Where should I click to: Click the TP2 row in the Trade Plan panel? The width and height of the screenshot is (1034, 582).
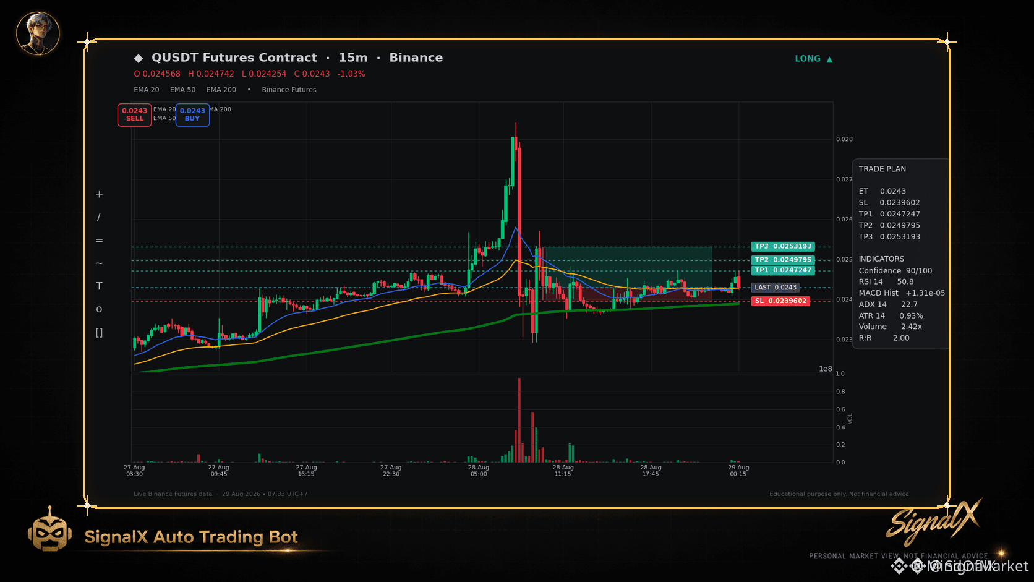point(889,225)
